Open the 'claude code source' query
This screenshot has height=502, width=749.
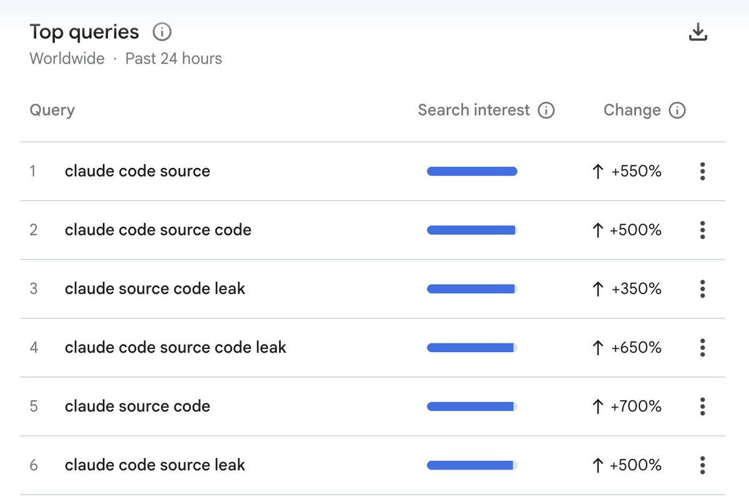[x=137, y=171]
